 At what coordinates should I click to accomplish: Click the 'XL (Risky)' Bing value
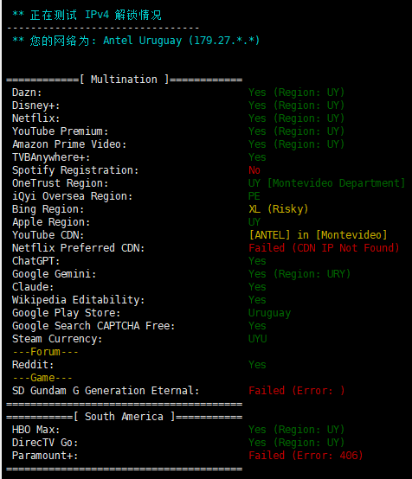coord(279,209)
